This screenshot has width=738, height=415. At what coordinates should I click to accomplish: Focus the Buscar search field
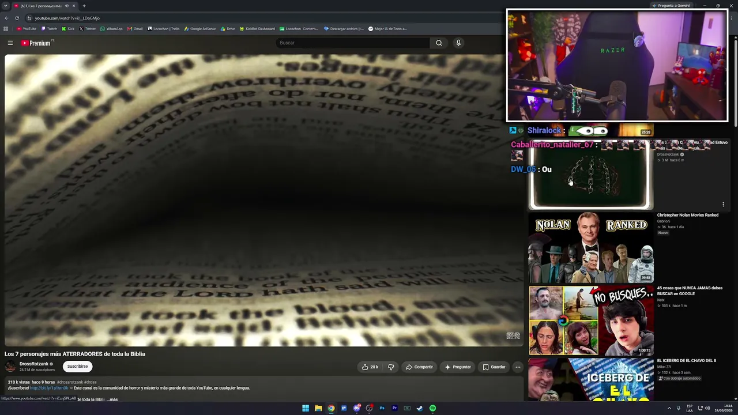pos(353,43)
